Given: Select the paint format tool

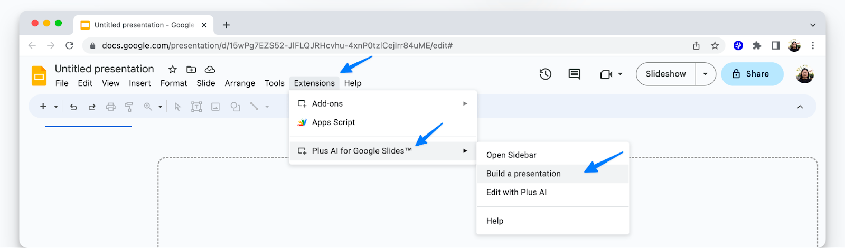Looking at the screenshot, I should point(129,107).
